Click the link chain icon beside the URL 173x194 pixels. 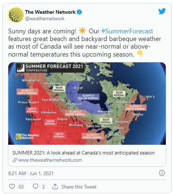[15, 160]
